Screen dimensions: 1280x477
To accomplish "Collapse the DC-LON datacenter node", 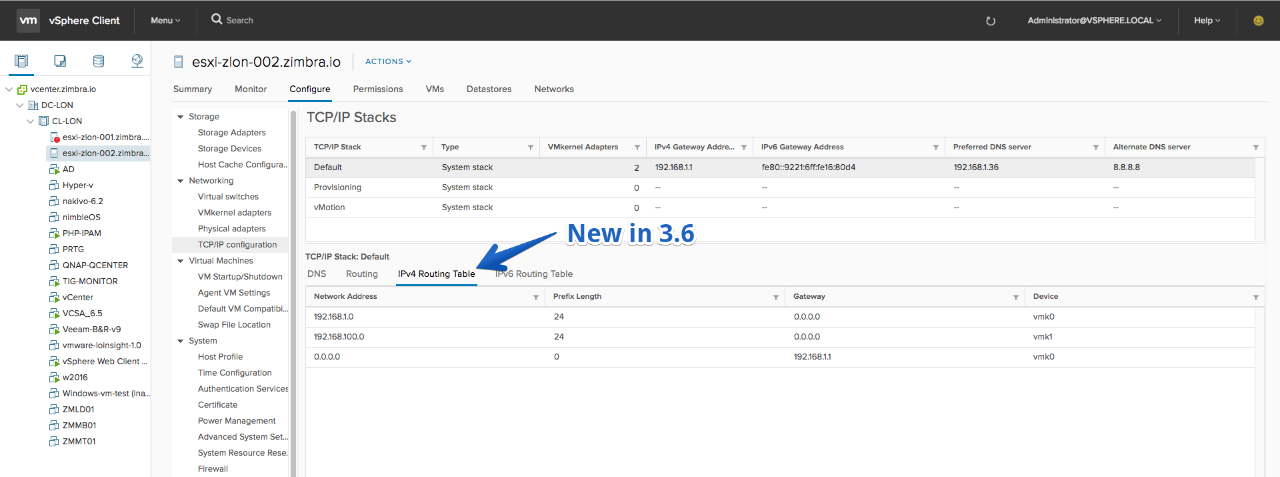I will [19, 105].
